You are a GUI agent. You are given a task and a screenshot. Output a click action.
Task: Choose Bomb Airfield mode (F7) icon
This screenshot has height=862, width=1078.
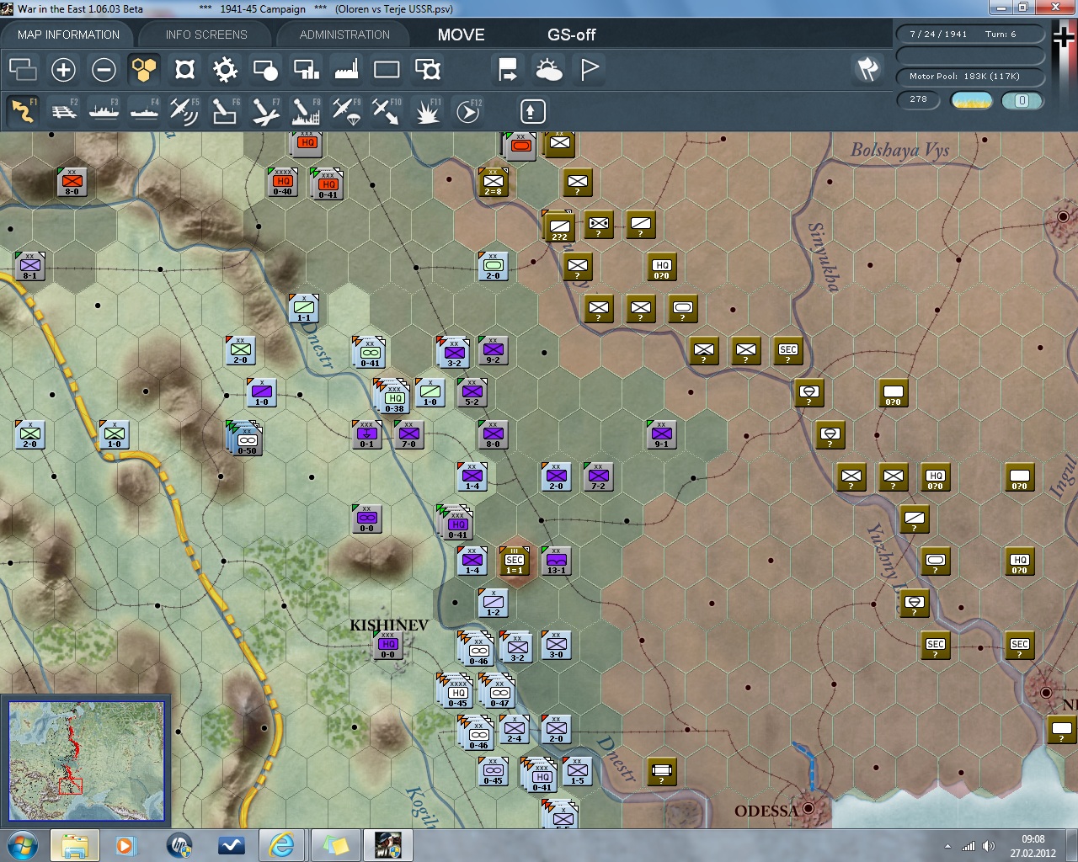[x=265, y=110]
